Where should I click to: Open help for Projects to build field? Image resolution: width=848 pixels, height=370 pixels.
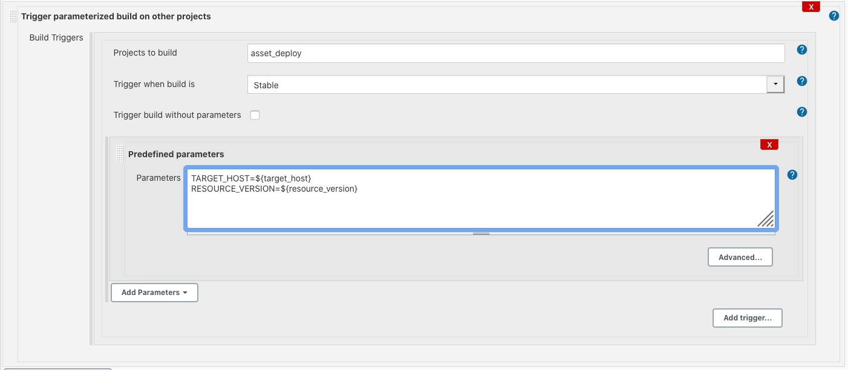coord(801,50)
